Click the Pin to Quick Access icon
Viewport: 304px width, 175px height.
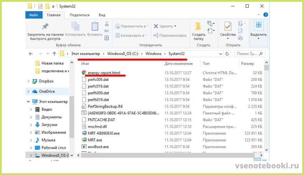click(x=45, y=27)
